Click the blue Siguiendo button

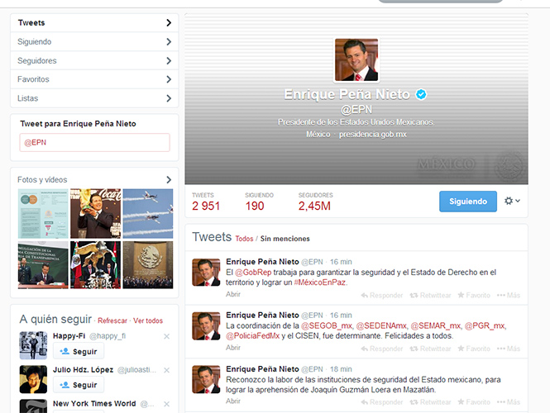coord(468,202)
